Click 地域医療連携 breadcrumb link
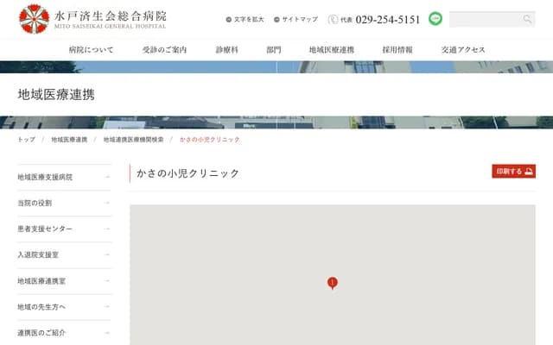The image size is (553, 345). [x=69, y=140]
